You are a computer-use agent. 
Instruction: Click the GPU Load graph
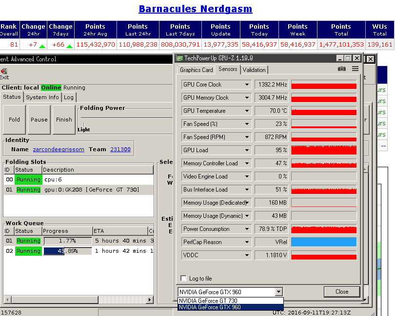324,150
